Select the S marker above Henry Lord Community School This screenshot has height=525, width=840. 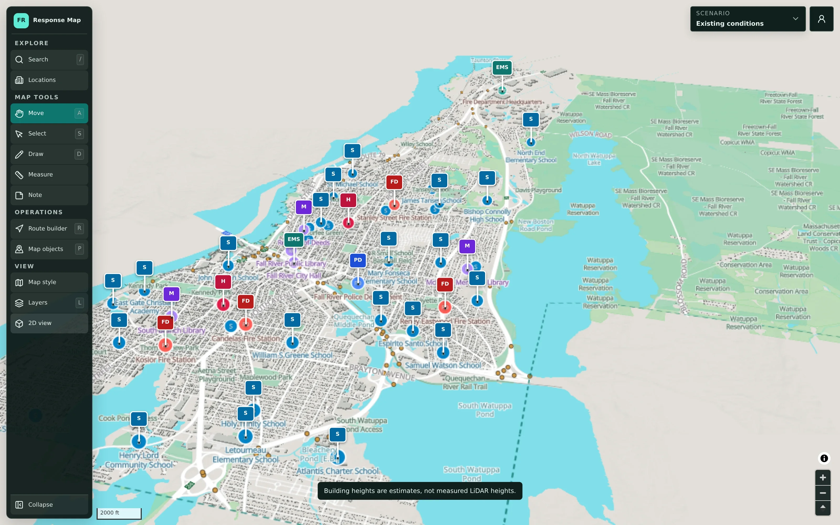click(139, 418)
